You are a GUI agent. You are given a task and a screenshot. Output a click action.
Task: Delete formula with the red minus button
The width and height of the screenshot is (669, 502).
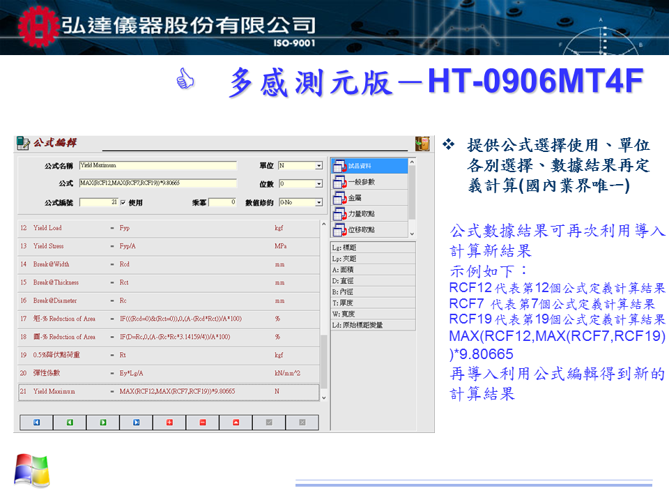point(203,423)
